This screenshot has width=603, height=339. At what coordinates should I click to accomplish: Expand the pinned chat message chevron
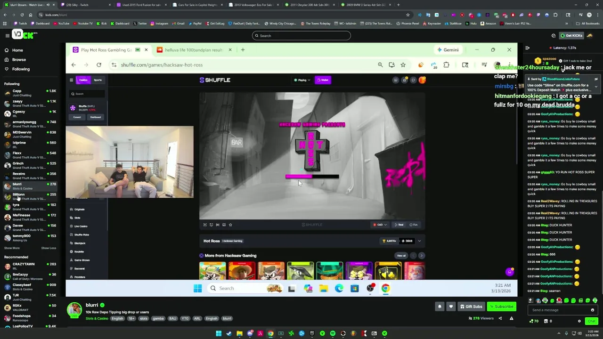pyautogui.click(x=596, y=87)
